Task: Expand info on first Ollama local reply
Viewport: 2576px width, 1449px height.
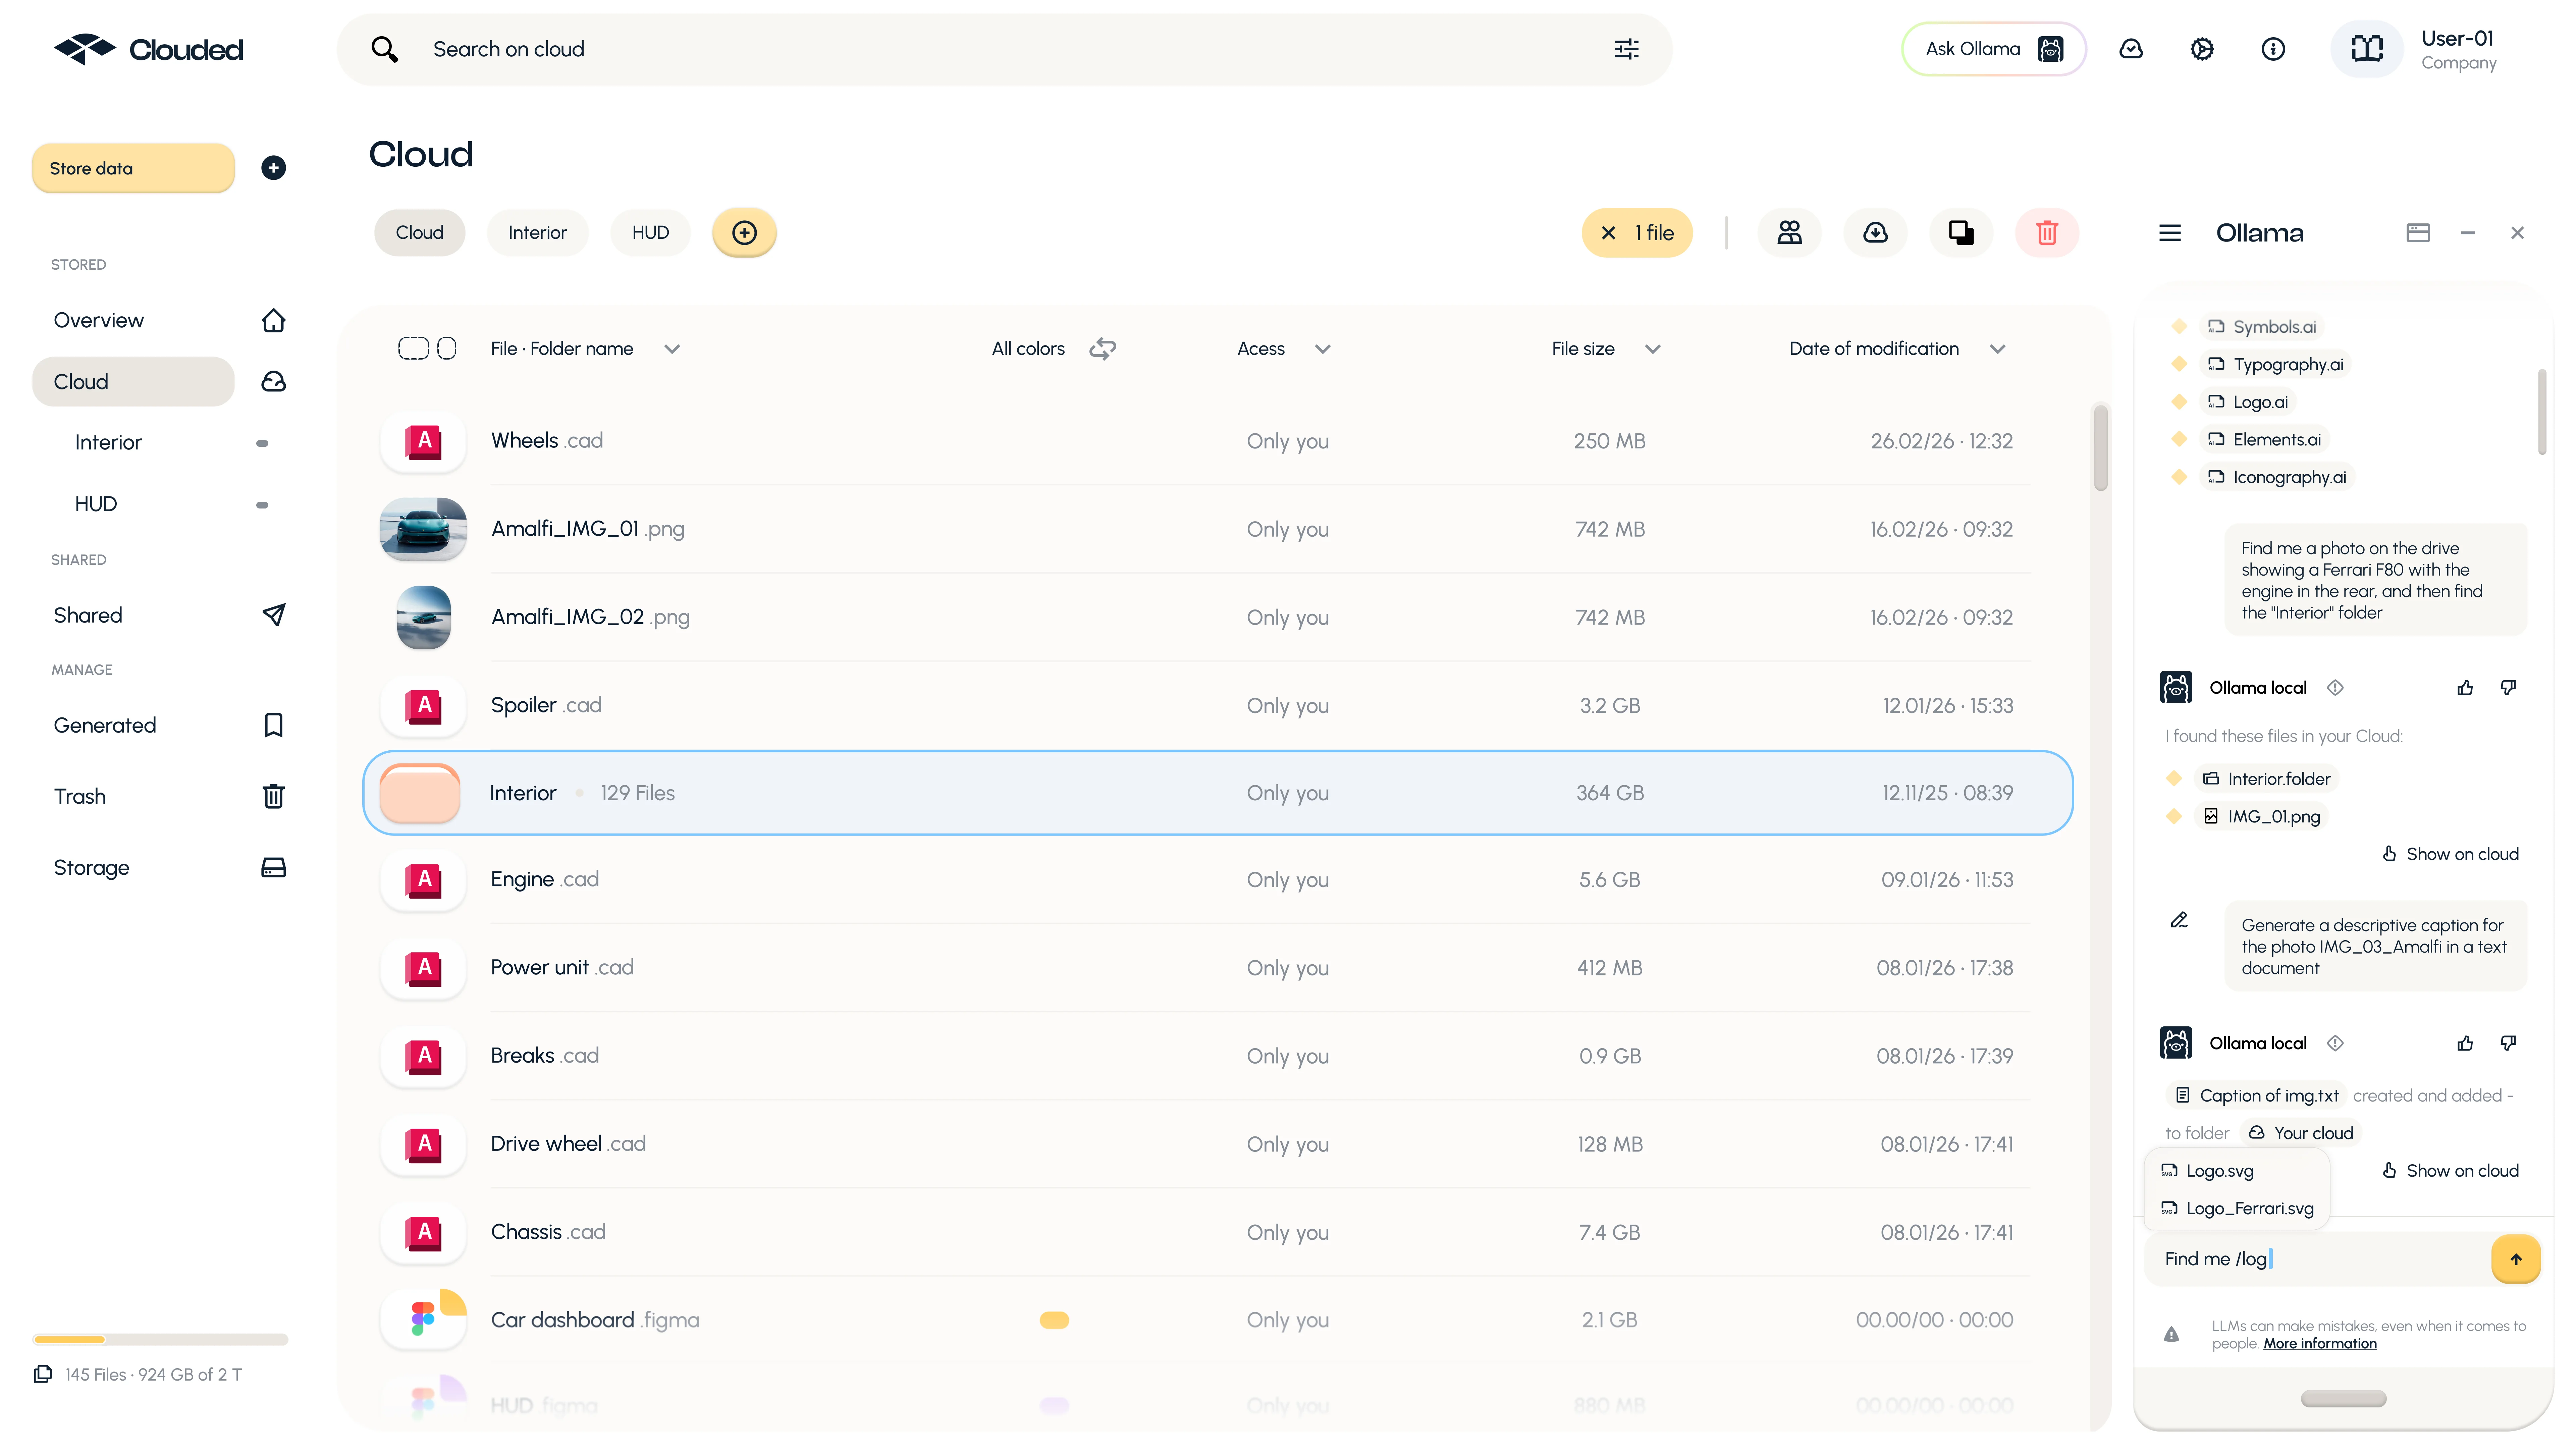Action: coord(2335,688)
